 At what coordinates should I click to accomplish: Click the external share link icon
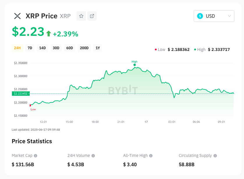92,16
